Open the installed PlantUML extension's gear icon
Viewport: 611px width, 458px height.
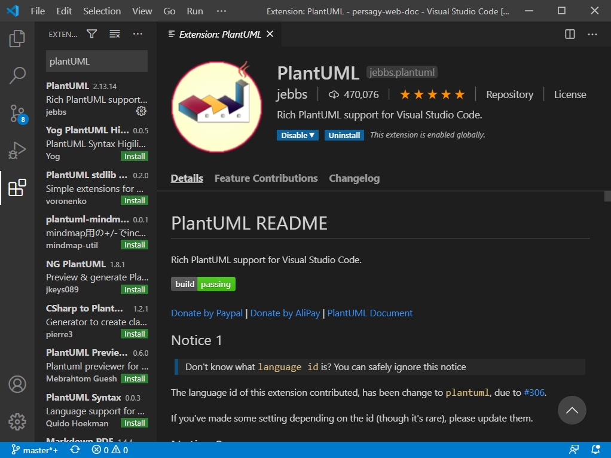coord(141,111)
